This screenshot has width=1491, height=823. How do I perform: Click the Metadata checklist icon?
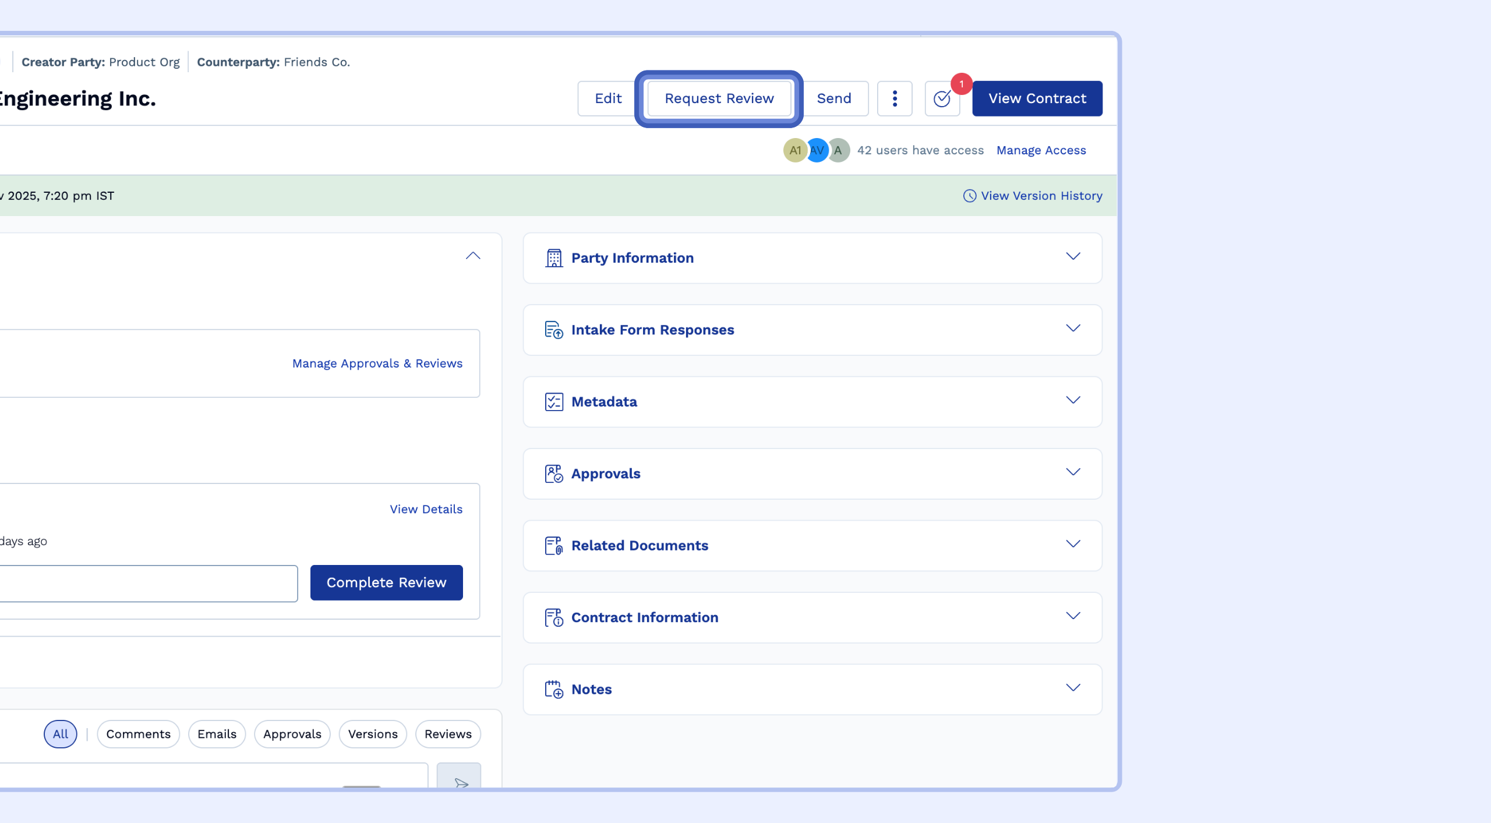(553, 402)
